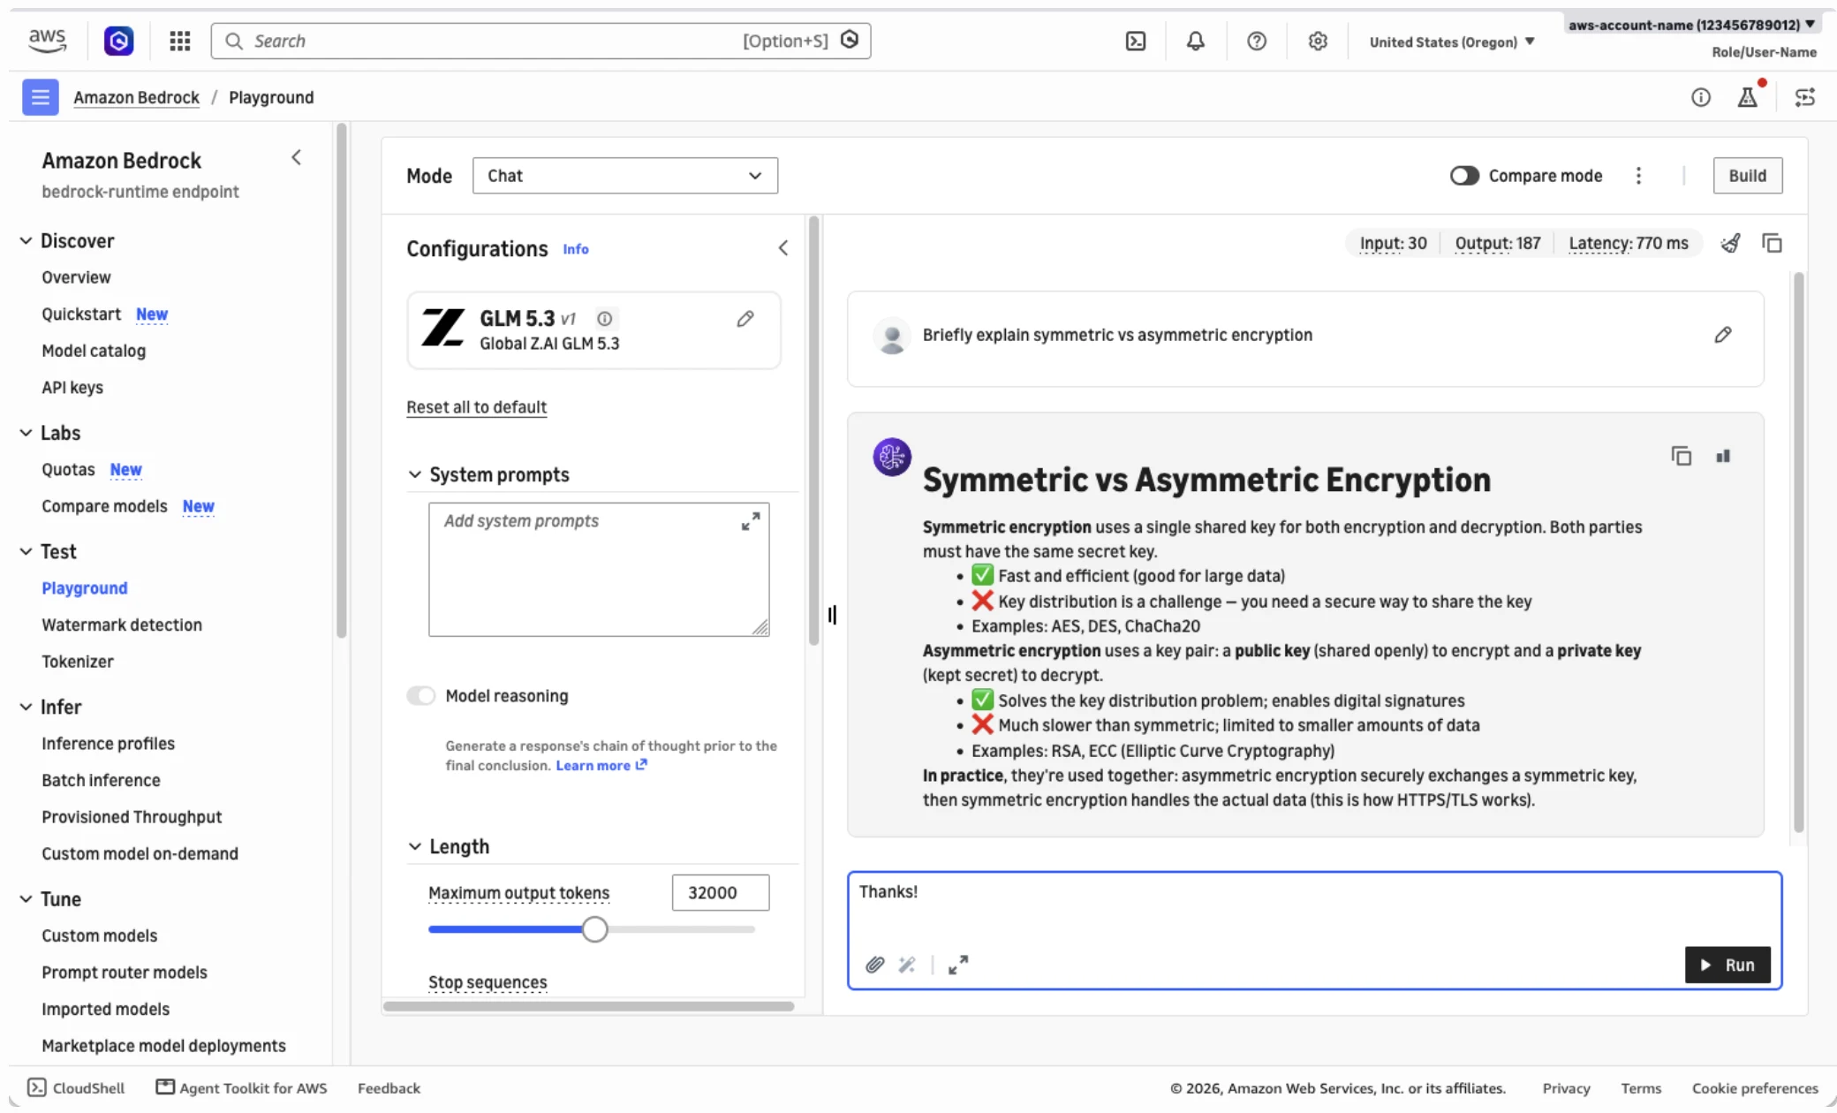This screenshot has height=1113, width=1837.
Task: Adjust the Maximum output tokens slider handle
Action: click(x=594, y=929)
